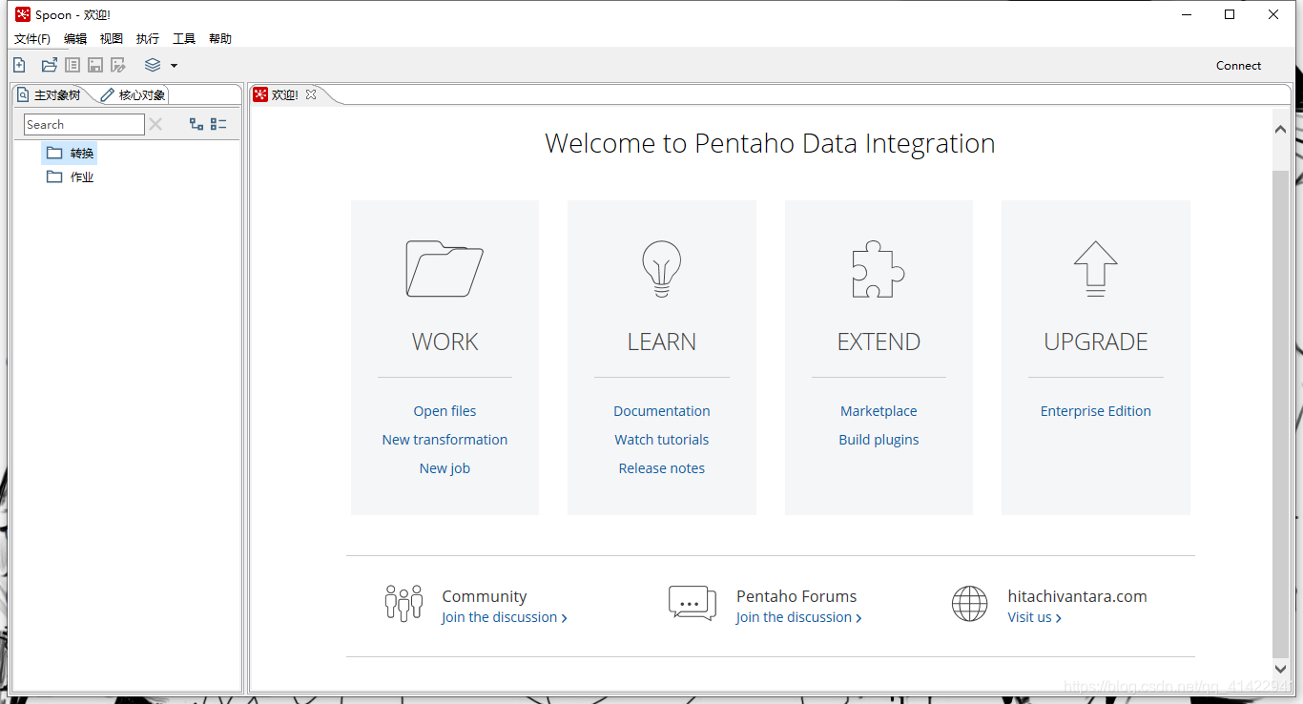Click the Pentaho Forums heading text

tap(796, 596)
